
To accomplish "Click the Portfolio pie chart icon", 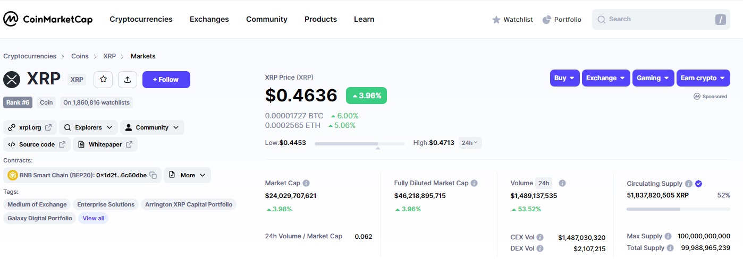I will click(546, 20).
